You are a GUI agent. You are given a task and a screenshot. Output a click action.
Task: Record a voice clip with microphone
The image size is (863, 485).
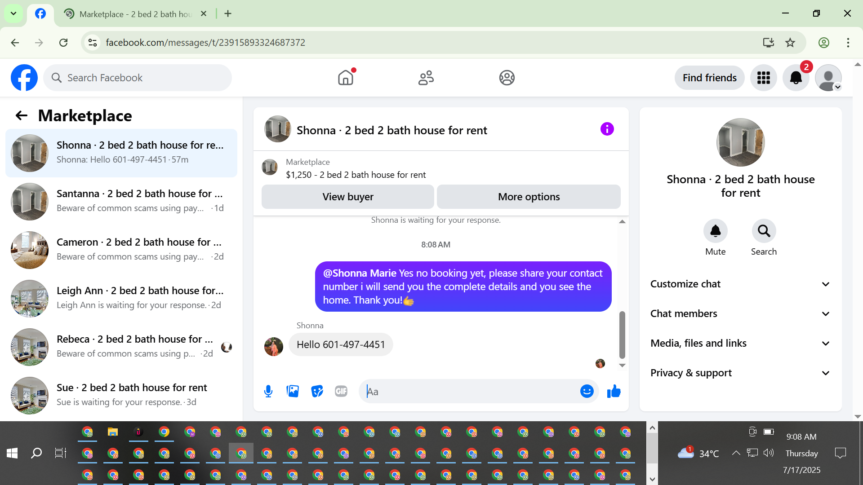point(268,392)
